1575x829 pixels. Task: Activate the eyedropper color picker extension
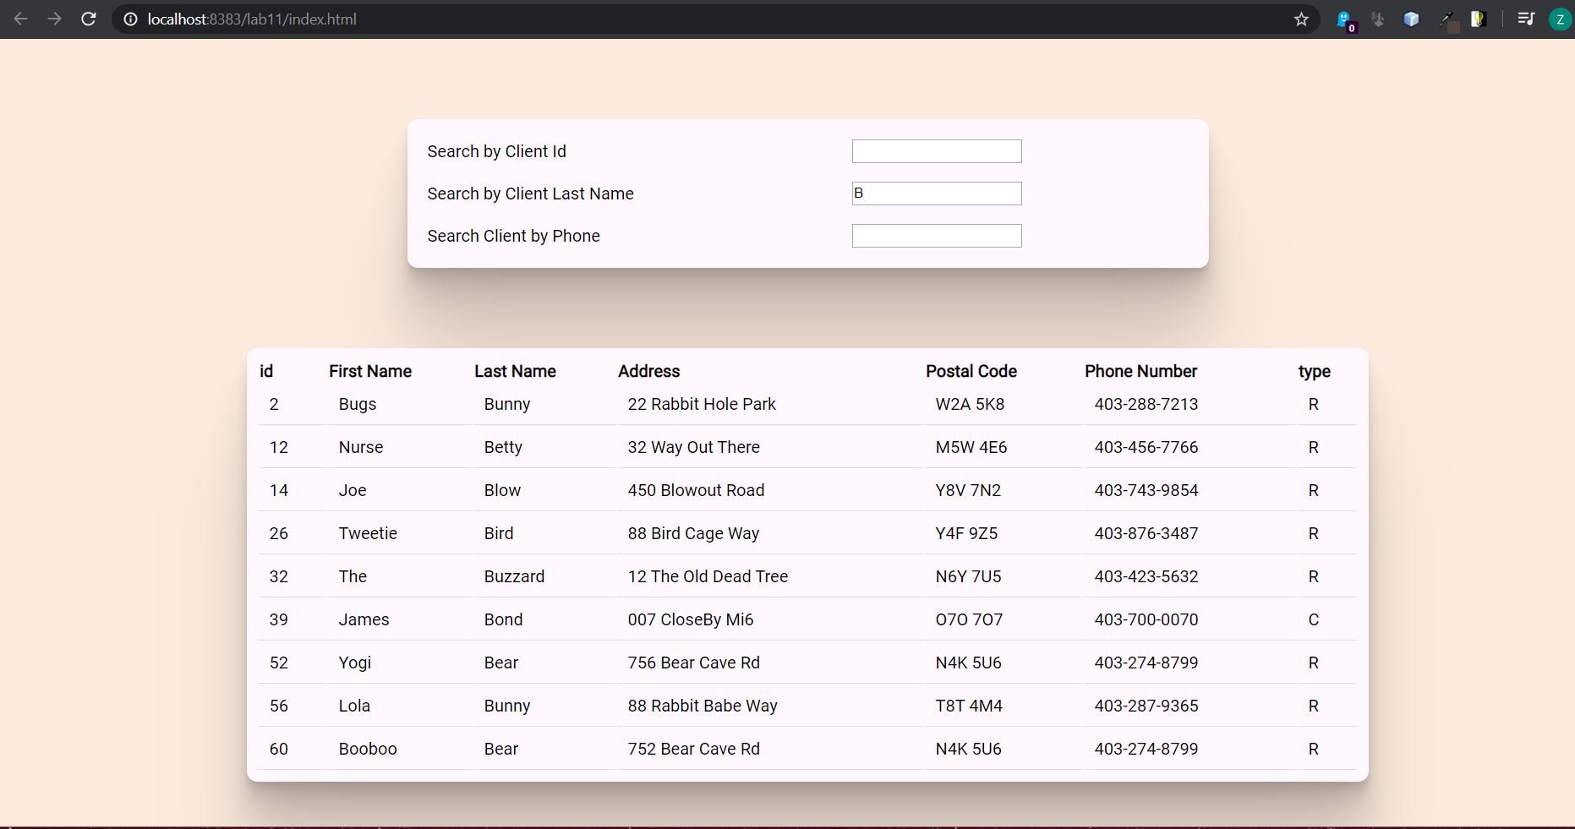point(1448,19)
